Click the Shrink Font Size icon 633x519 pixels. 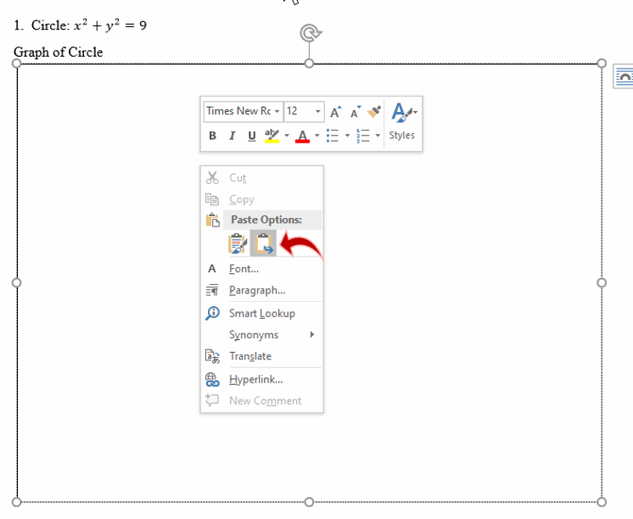pyautogui.click(x=356, y=111)
